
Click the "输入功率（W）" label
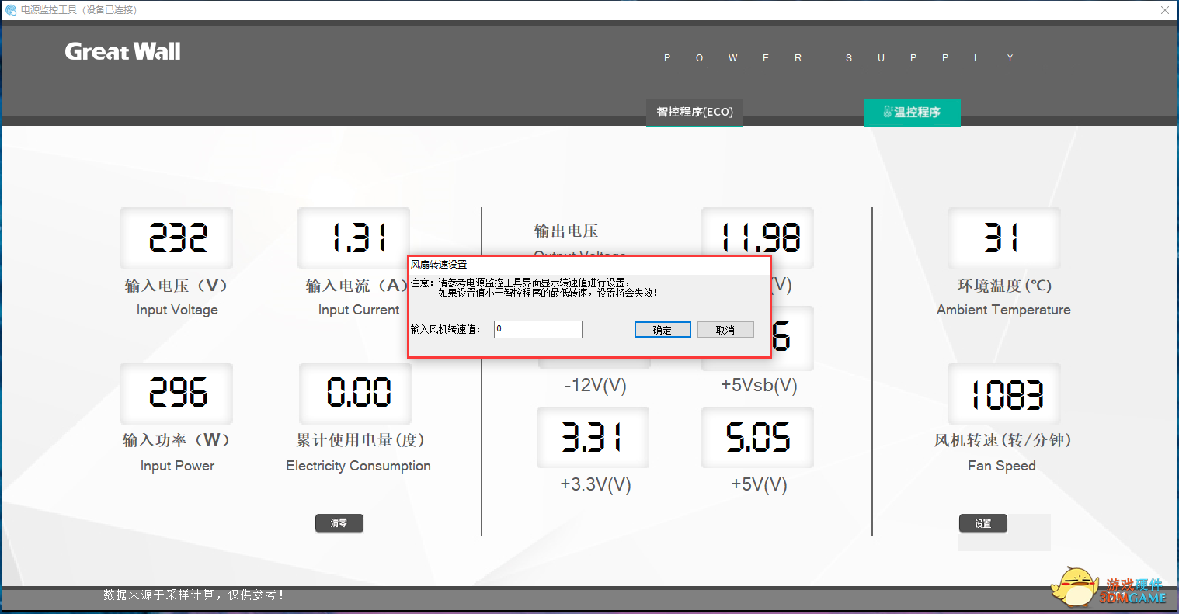coord(177,440)
